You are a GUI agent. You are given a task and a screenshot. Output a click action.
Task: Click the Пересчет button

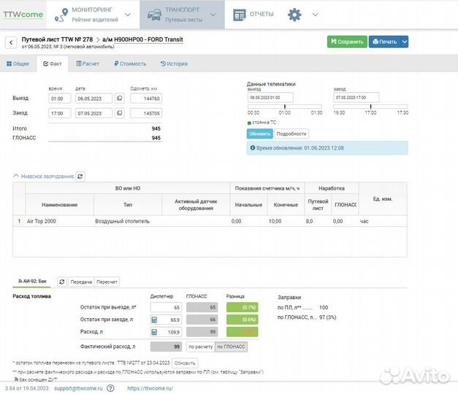pos(107,282)
